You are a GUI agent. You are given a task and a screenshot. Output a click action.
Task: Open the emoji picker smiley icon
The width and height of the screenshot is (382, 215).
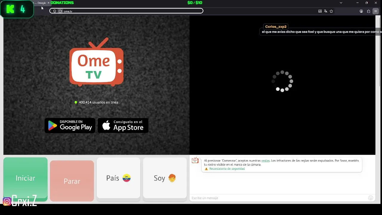coord(371,198)
